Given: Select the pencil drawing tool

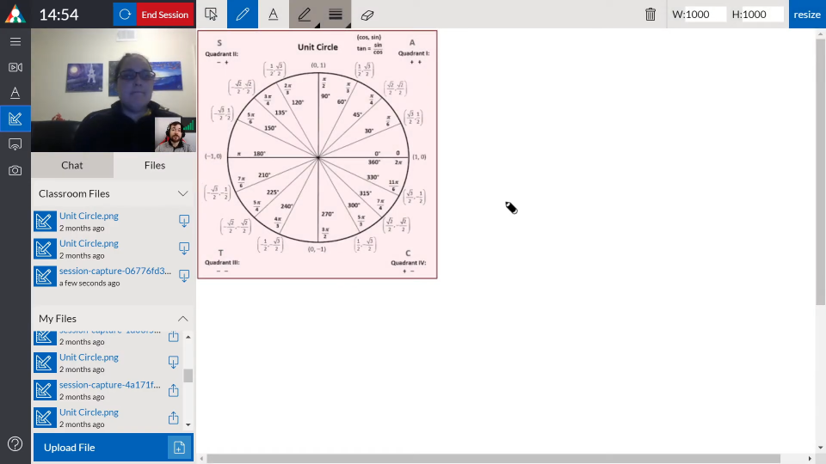Looking at the screenshot, I should [x=243, y=15].
